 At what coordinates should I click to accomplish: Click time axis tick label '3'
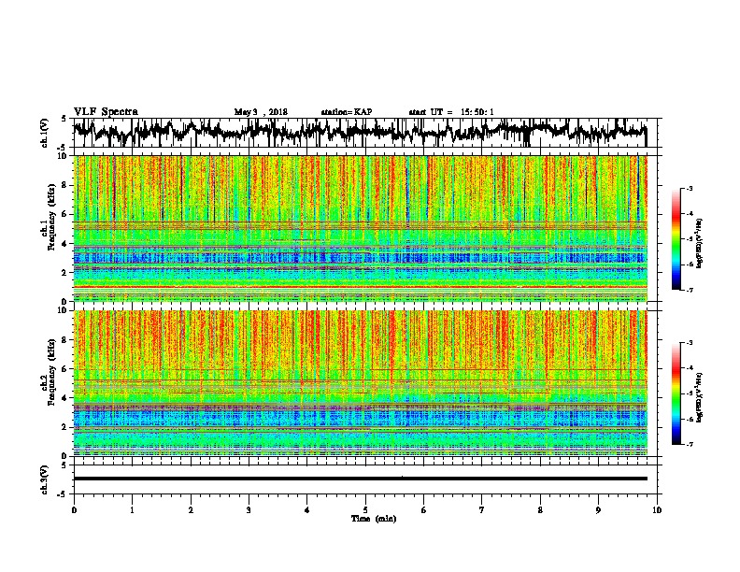point(249,510)
